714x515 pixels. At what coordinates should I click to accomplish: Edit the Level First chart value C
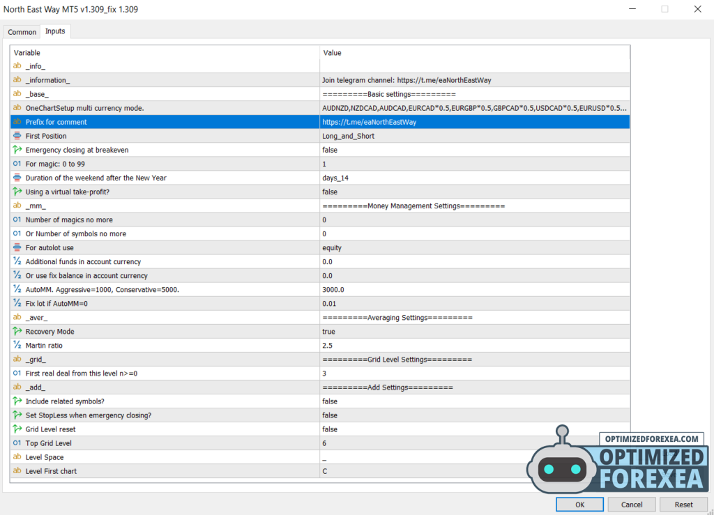coord(475,471)
